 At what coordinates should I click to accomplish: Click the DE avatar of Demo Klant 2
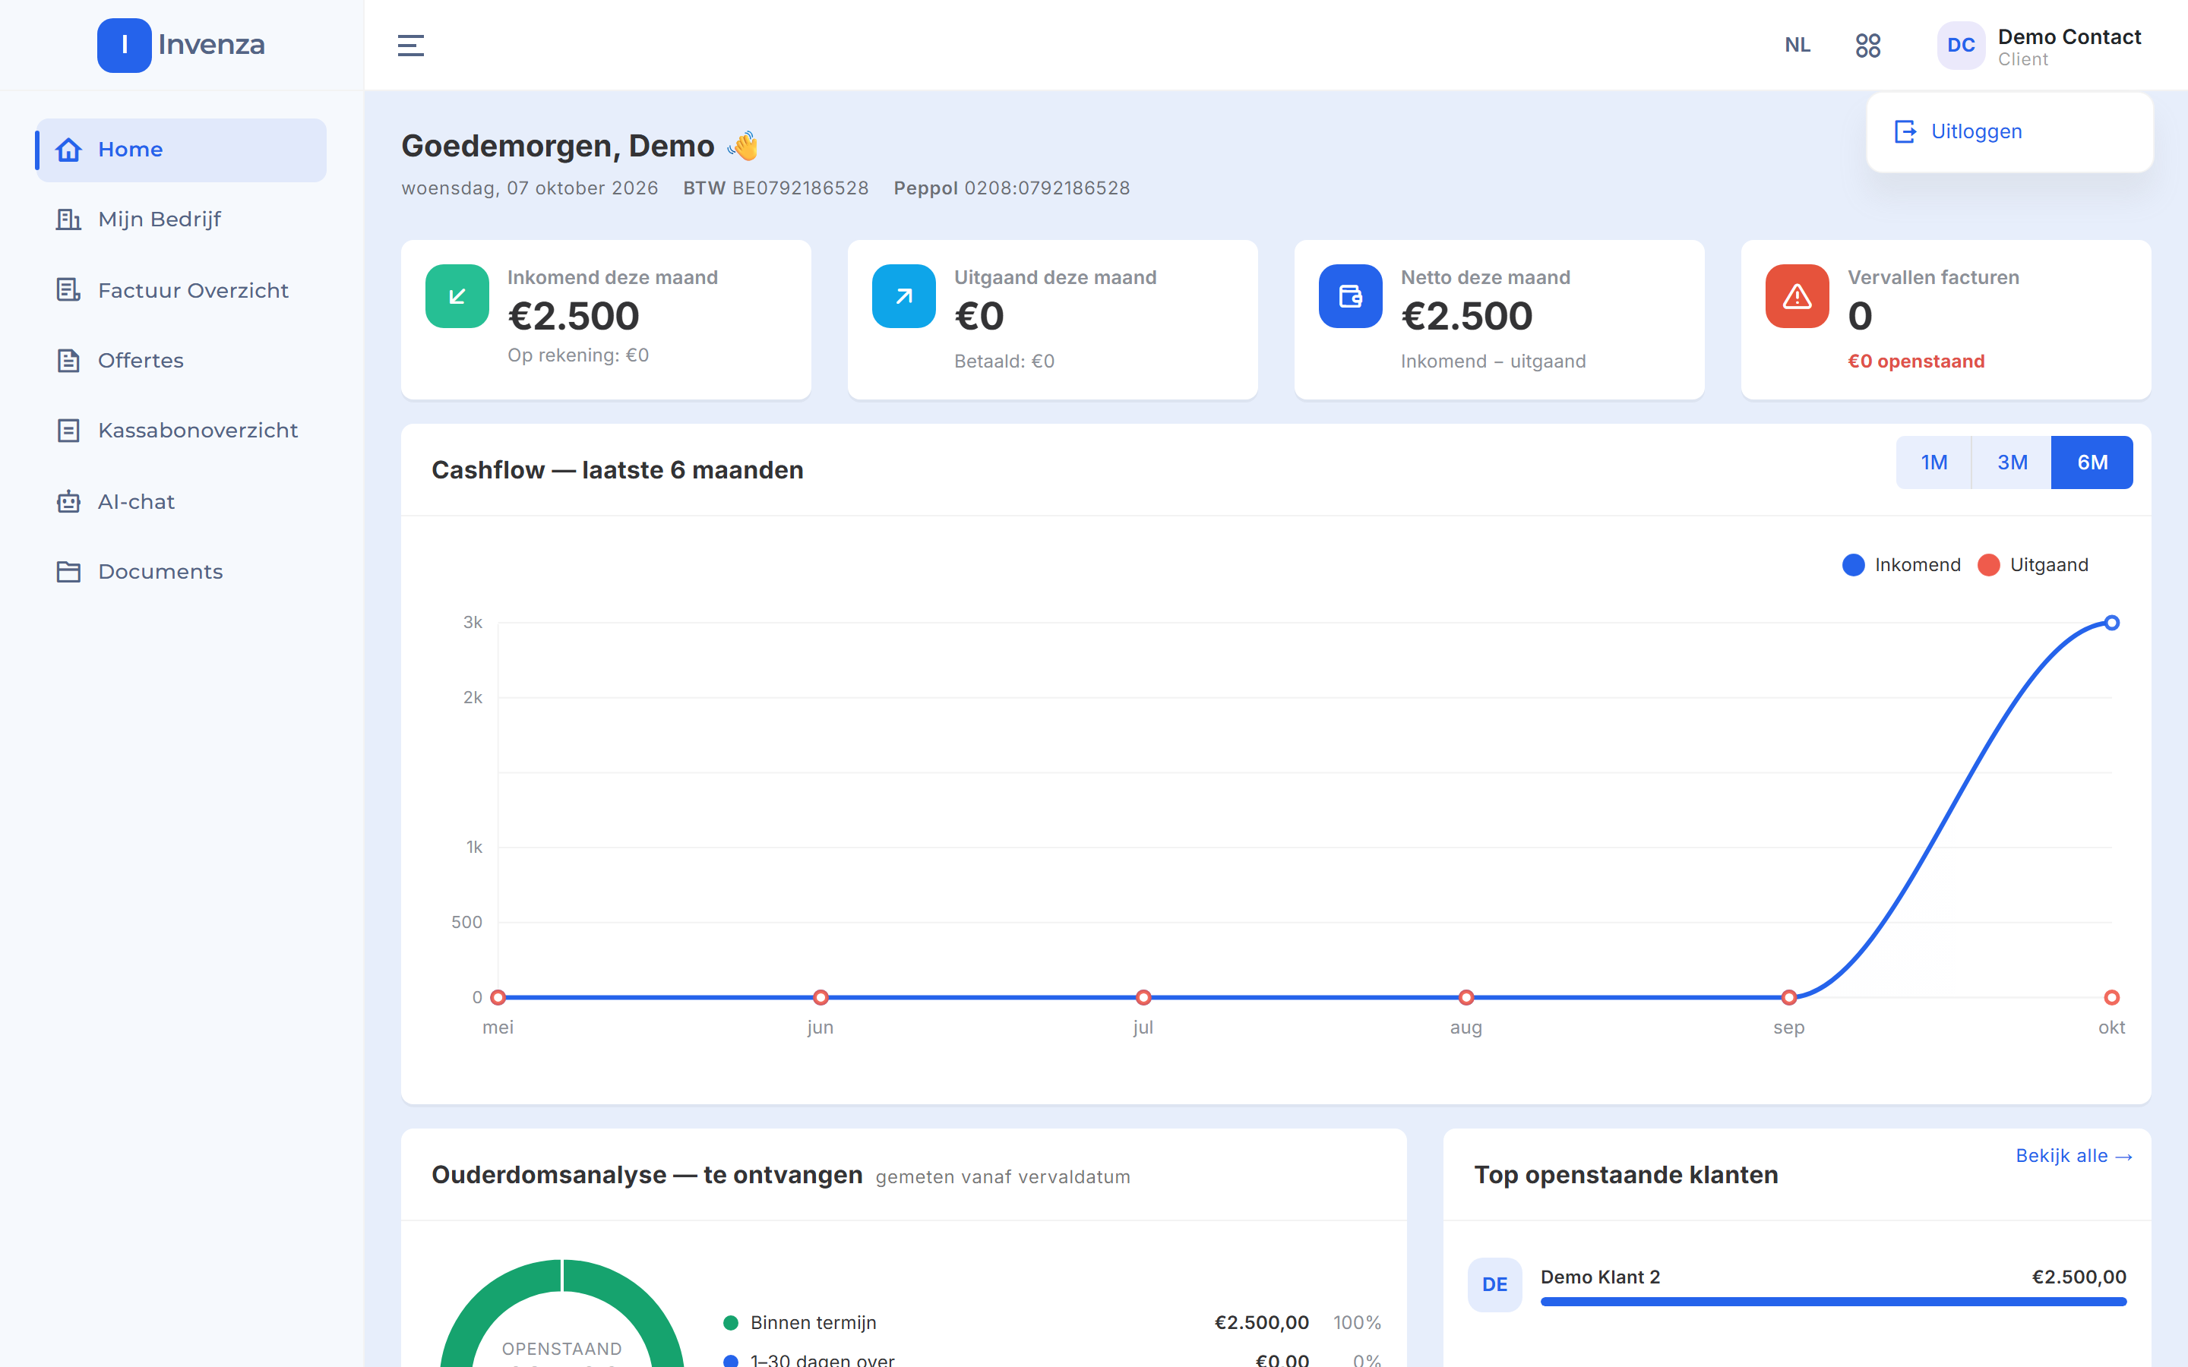[x=1494, y=1283]
